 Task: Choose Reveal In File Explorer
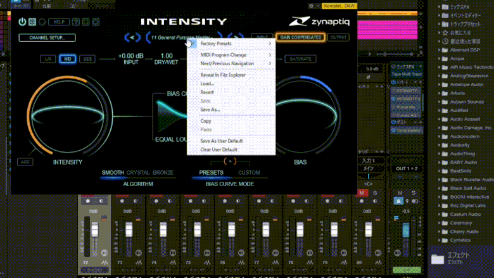pos(231,75)
